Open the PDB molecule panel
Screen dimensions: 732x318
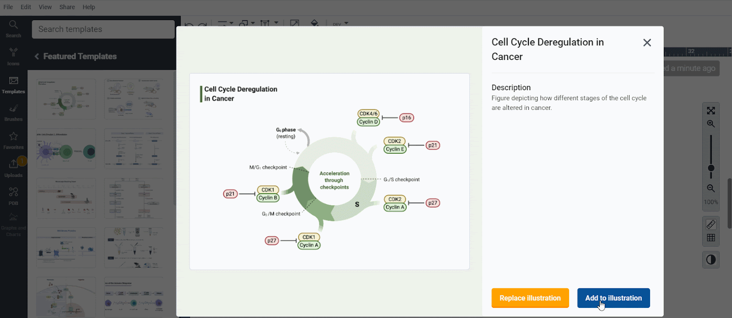click(13, 196)
